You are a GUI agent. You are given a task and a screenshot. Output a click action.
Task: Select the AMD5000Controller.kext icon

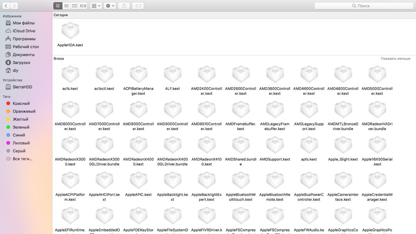pyautogui.click(x=377, y=74)
